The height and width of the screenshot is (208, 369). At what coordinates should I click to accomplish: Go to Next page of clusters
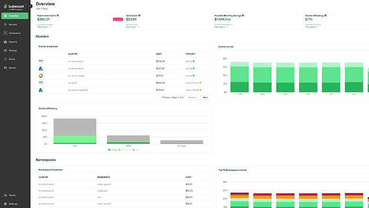tap(205, 97)
